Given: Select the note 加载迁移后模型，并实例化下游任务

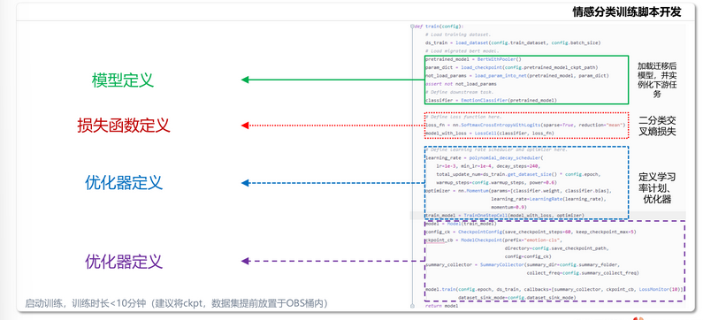Looking at the screenshot, I should 657,80.
